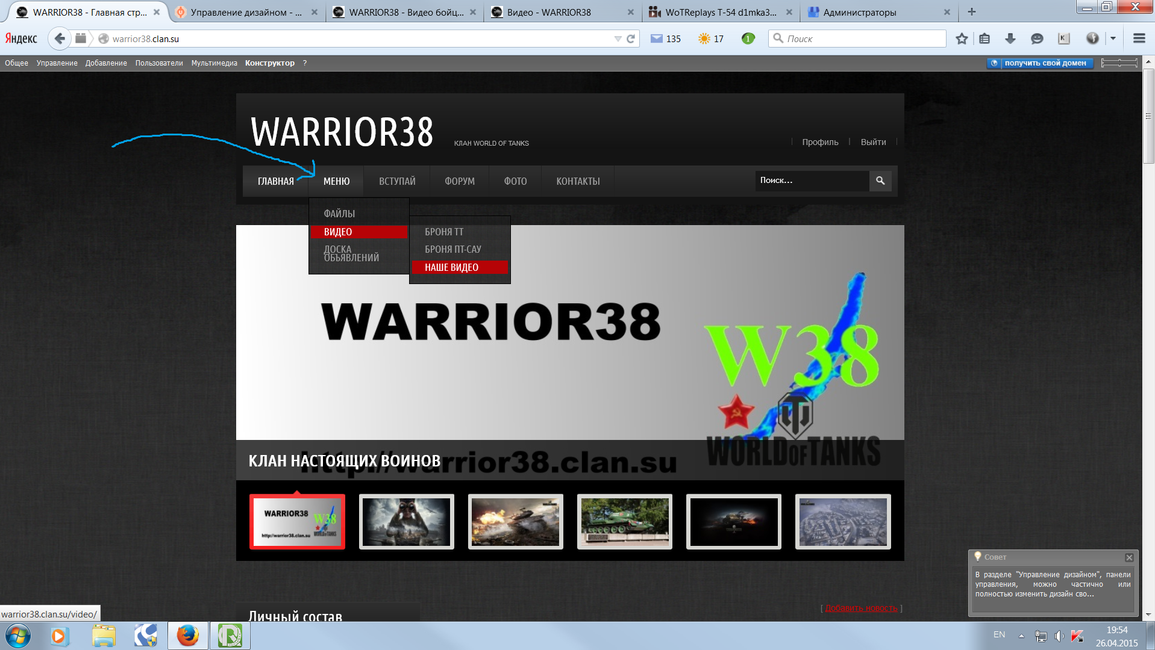Click the question mark help item
This screenshot has height=650, width=1155.
point(305,63)
